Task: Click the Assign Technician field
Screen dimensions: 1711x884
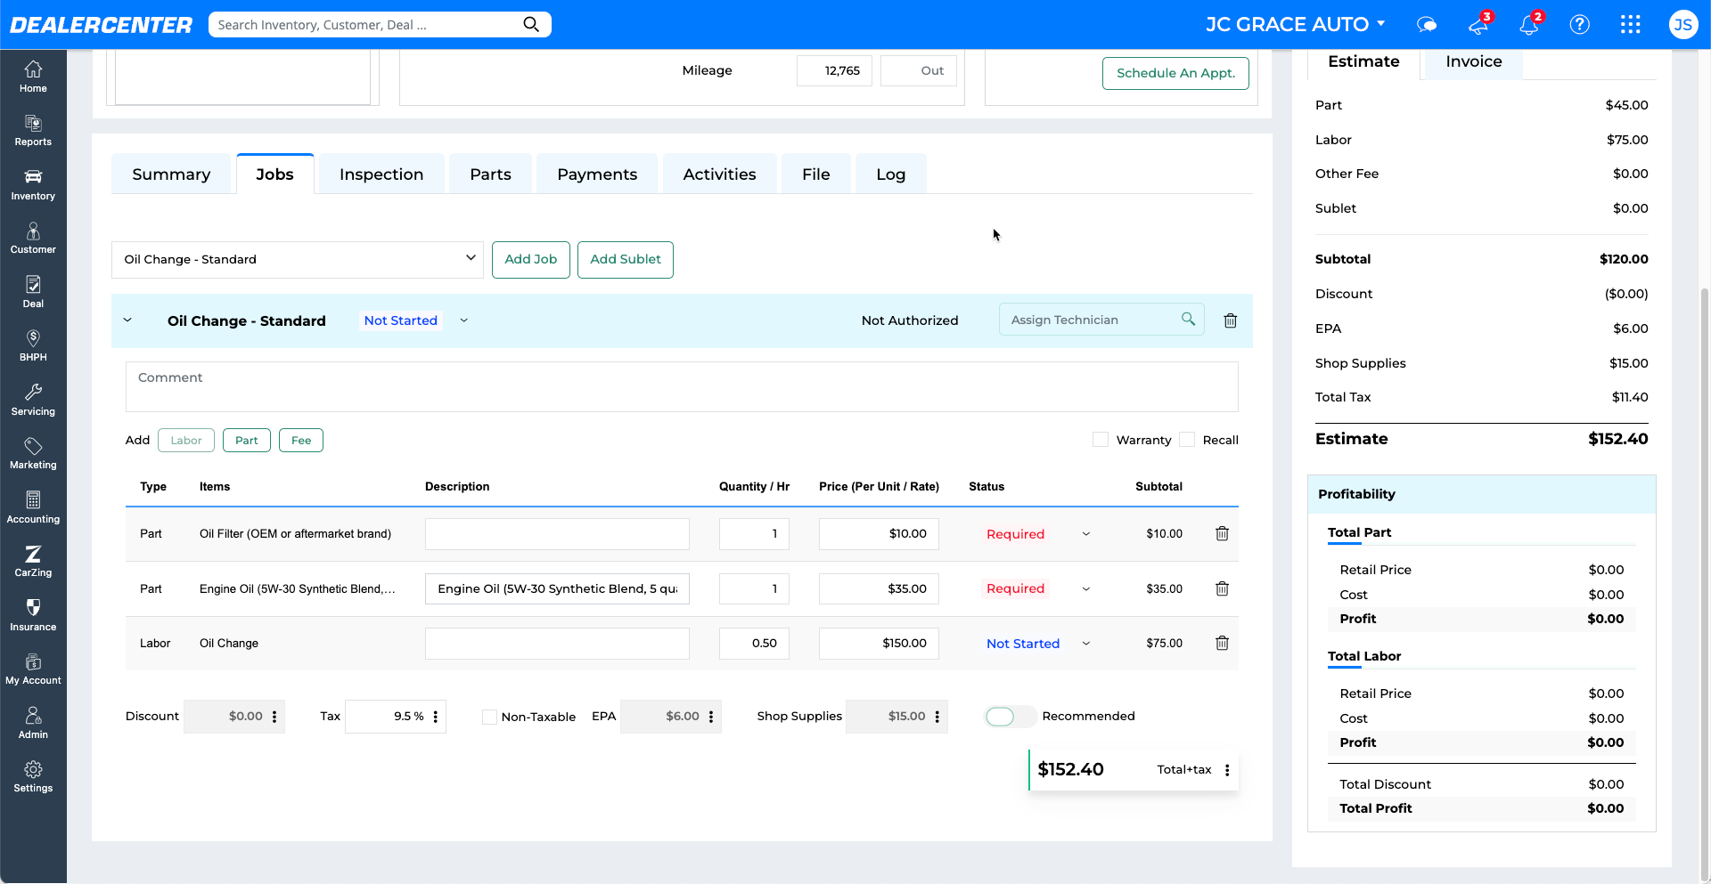Action: [1101, 320]
